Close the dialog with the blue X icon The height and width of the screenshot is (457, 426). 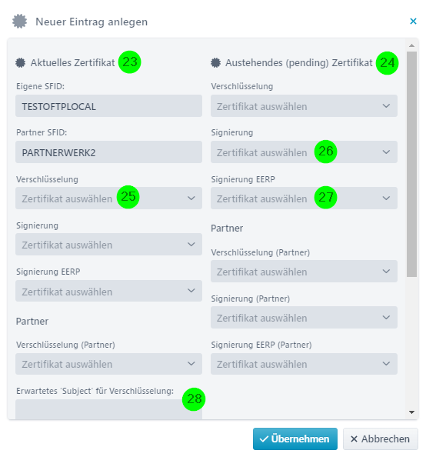point(413,21)
